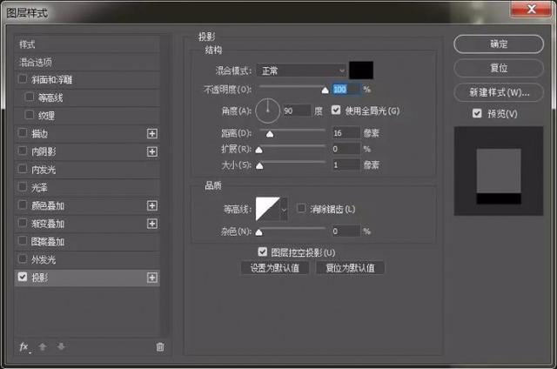Click the move effect up arrow

tap(43, 346)
